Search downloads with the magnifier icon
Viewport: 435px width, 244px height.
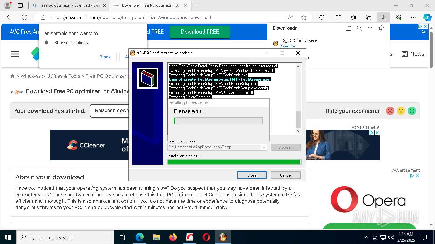coord(359,28)
